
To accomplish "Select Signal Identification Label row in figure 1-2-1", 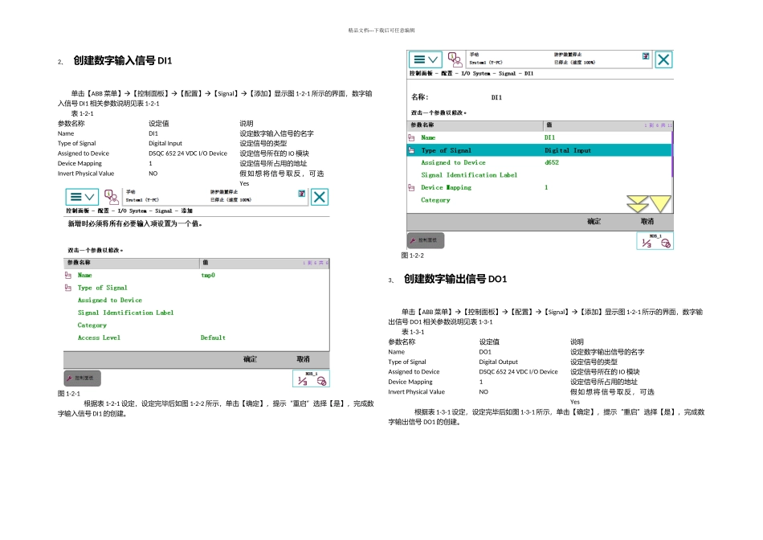I will coord(196,313).
